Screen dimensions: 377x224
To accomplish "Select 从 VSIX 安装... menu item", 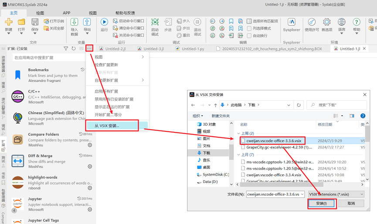I will coord(117,126).
